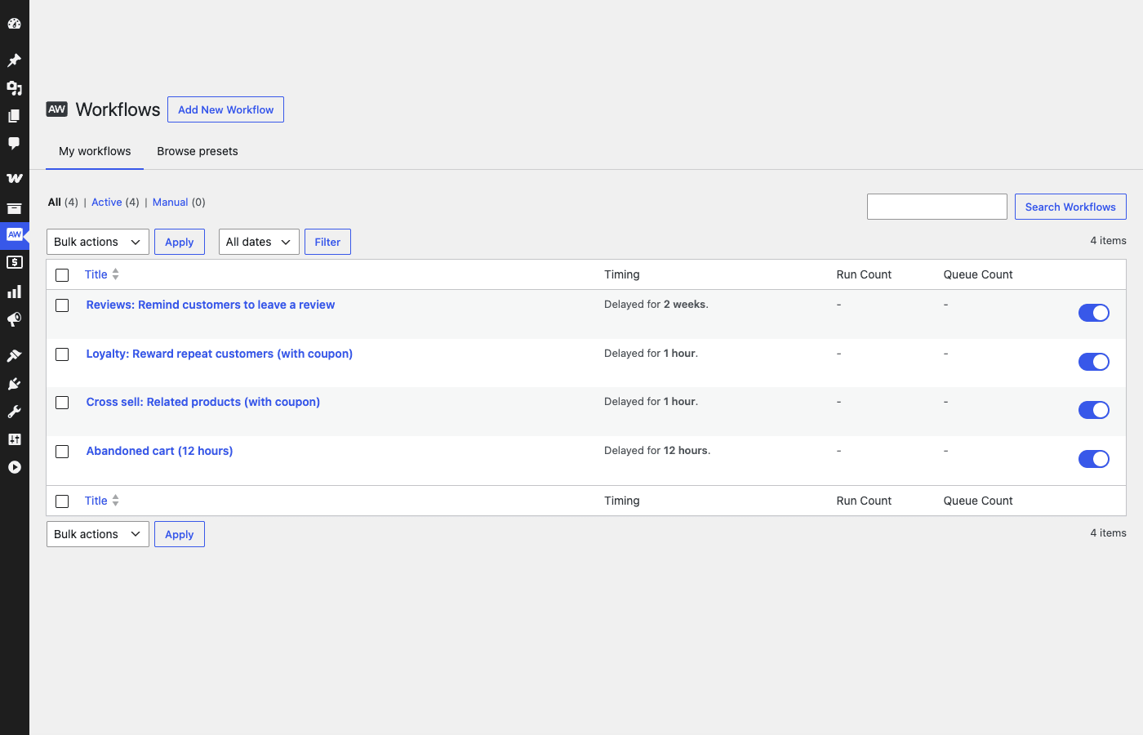Select the Abandoned cart workflow checkbox
The height and width of the screenshot is (735, 1143).
[x=62, y=452]
